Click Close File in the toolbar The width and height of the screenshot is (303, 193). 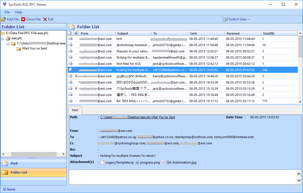pyautogui.click(x=31, y=19)
